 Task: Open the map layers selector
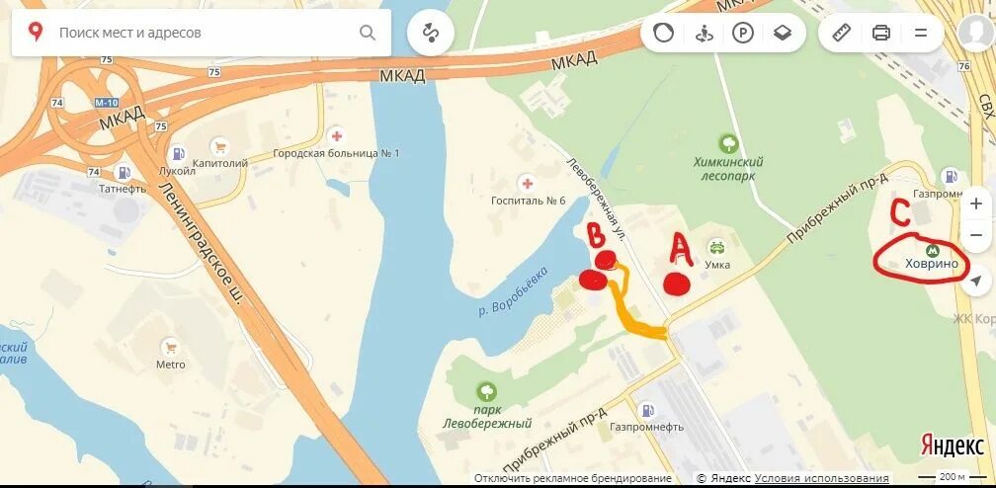pyautogui.click(x=783, y=33)
